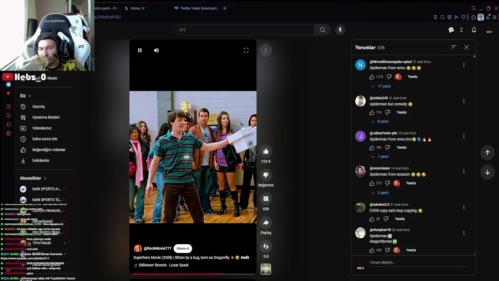Share the video via Paylaş
The width and height of the screenshot is (499, 281).
click(266, 223)
